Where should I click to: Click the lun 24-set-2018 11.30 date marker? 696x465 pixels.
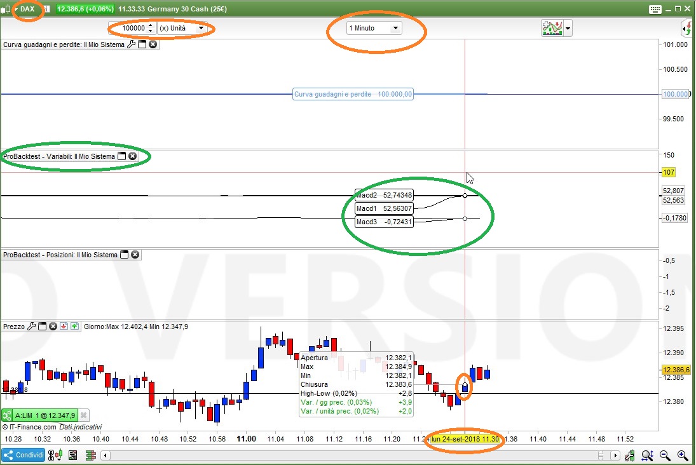click(465, 439)
